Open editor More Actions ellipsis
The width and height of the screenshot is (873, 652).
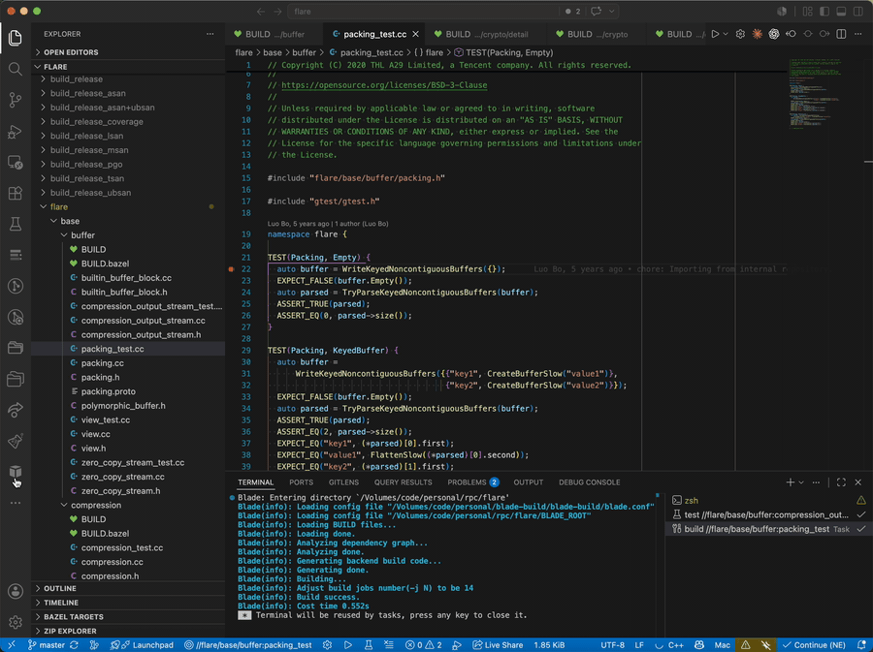point(858,34)
